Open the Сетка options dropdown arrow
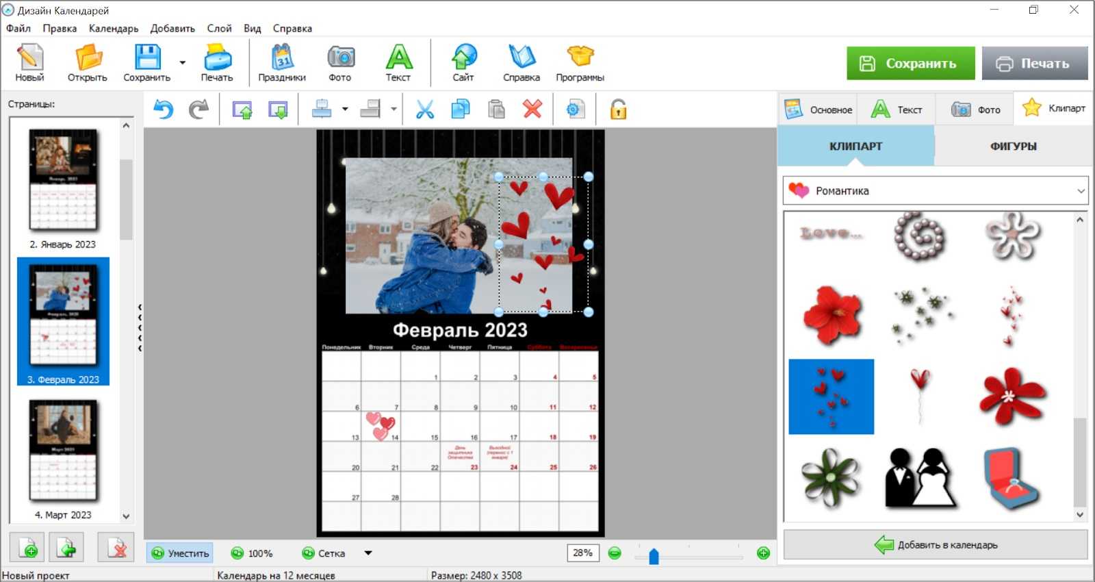The image size is (1095, 582). [x=368, y=553]
